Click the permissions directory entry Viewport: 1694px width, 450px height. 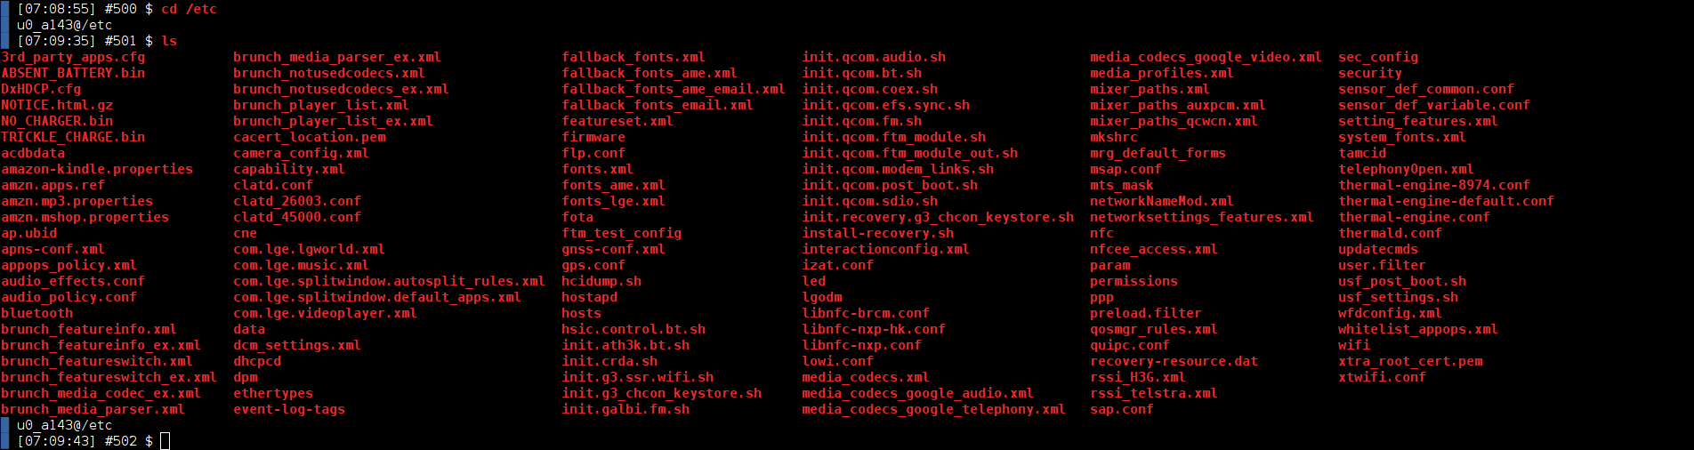[x=1133, y=281]
